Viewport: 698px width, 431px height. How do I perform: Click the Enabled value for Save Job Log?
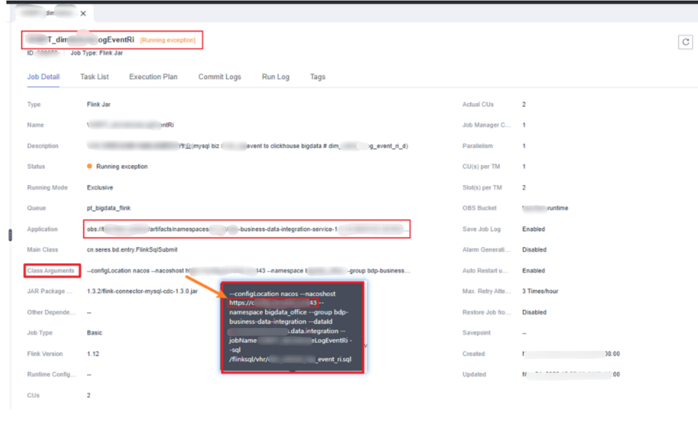pyautogui.click(x=533, y=229)
